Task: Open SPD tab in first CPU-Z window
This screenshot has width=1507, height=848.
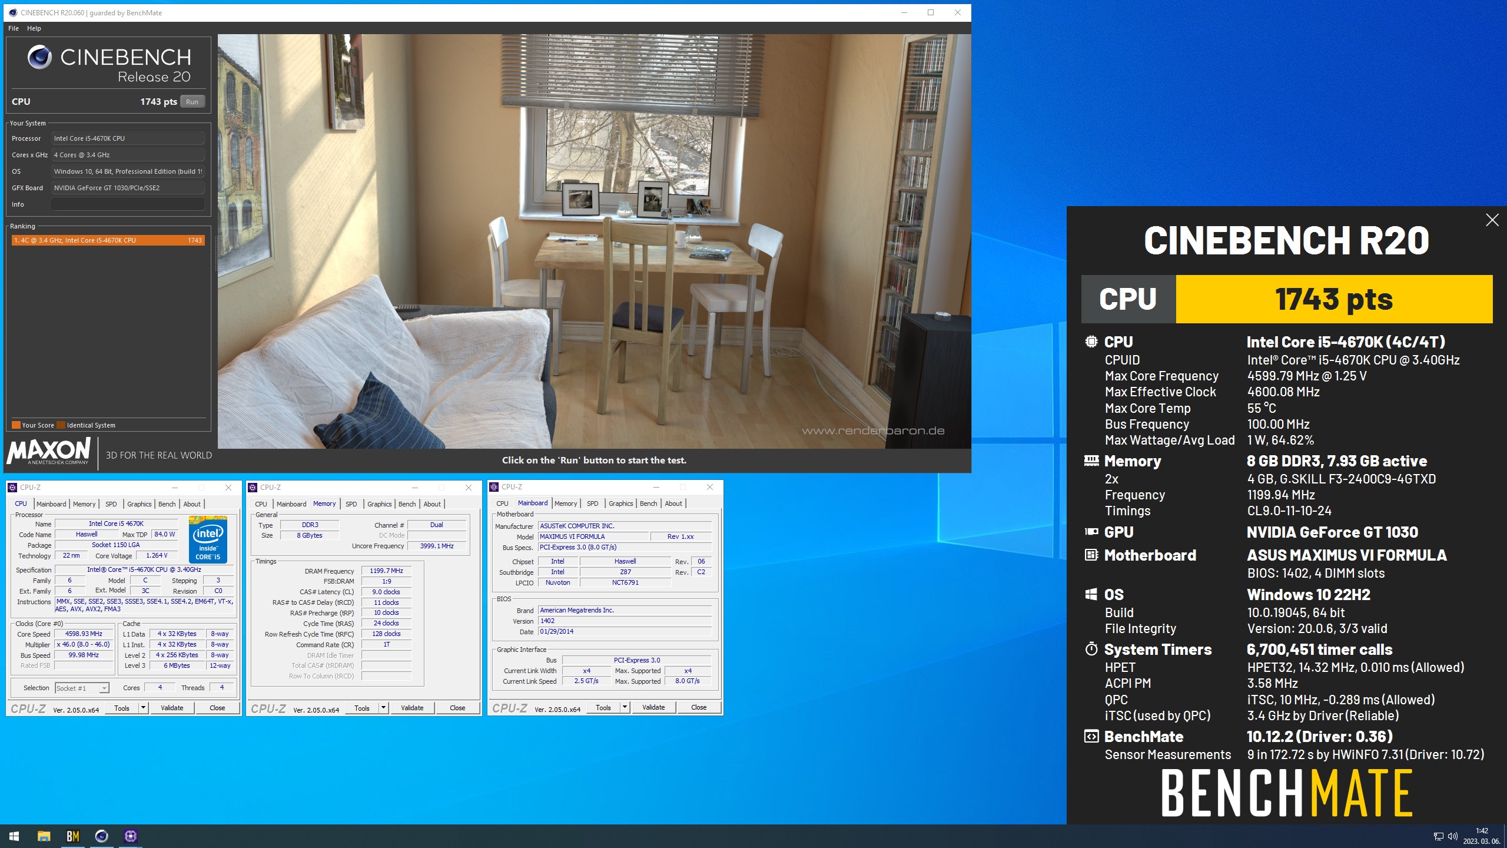Action: (x=111, y=504)
